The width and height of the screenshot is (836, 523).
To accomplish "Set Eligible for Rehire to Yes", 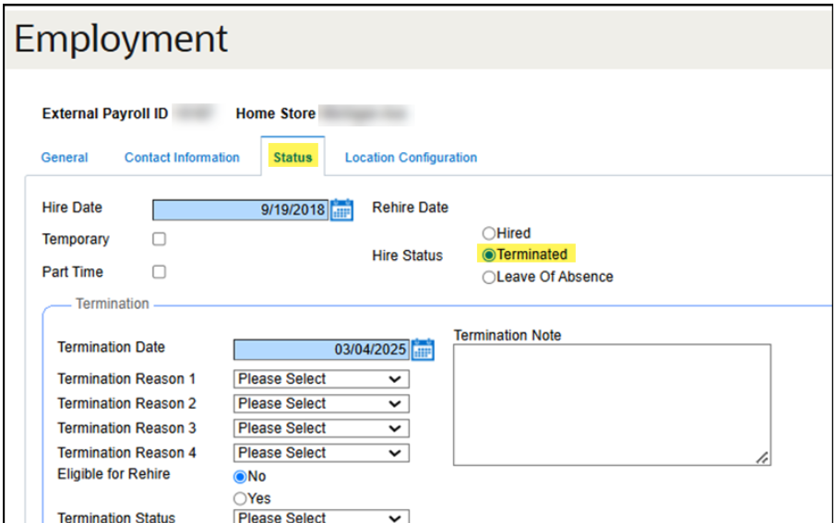I will pos(240,498).
